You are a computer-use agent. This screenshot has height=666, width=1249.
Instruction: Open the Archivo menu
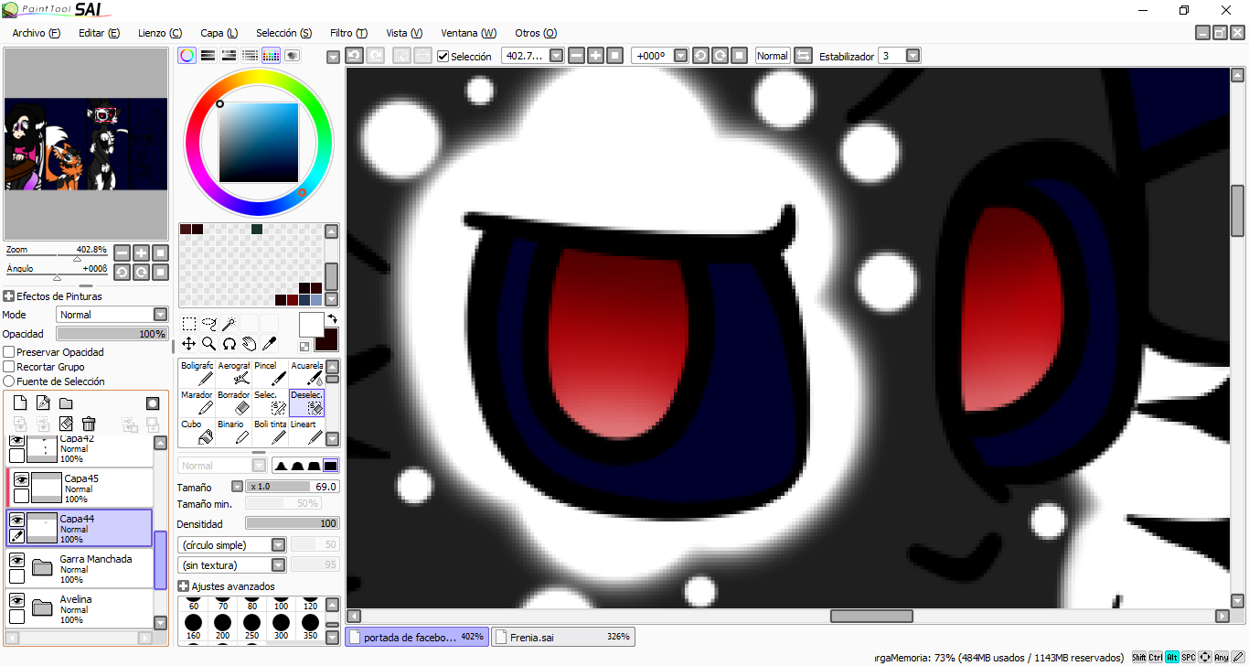(37, 33)
